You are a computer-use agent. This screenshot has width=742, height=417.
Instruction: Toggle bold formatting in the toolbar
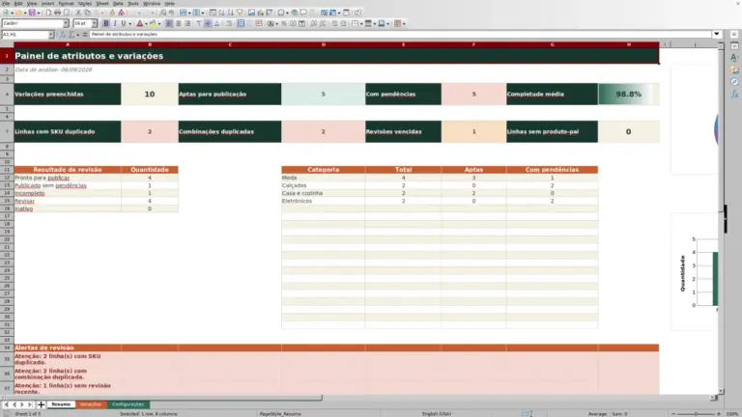[x=106, y=23]
